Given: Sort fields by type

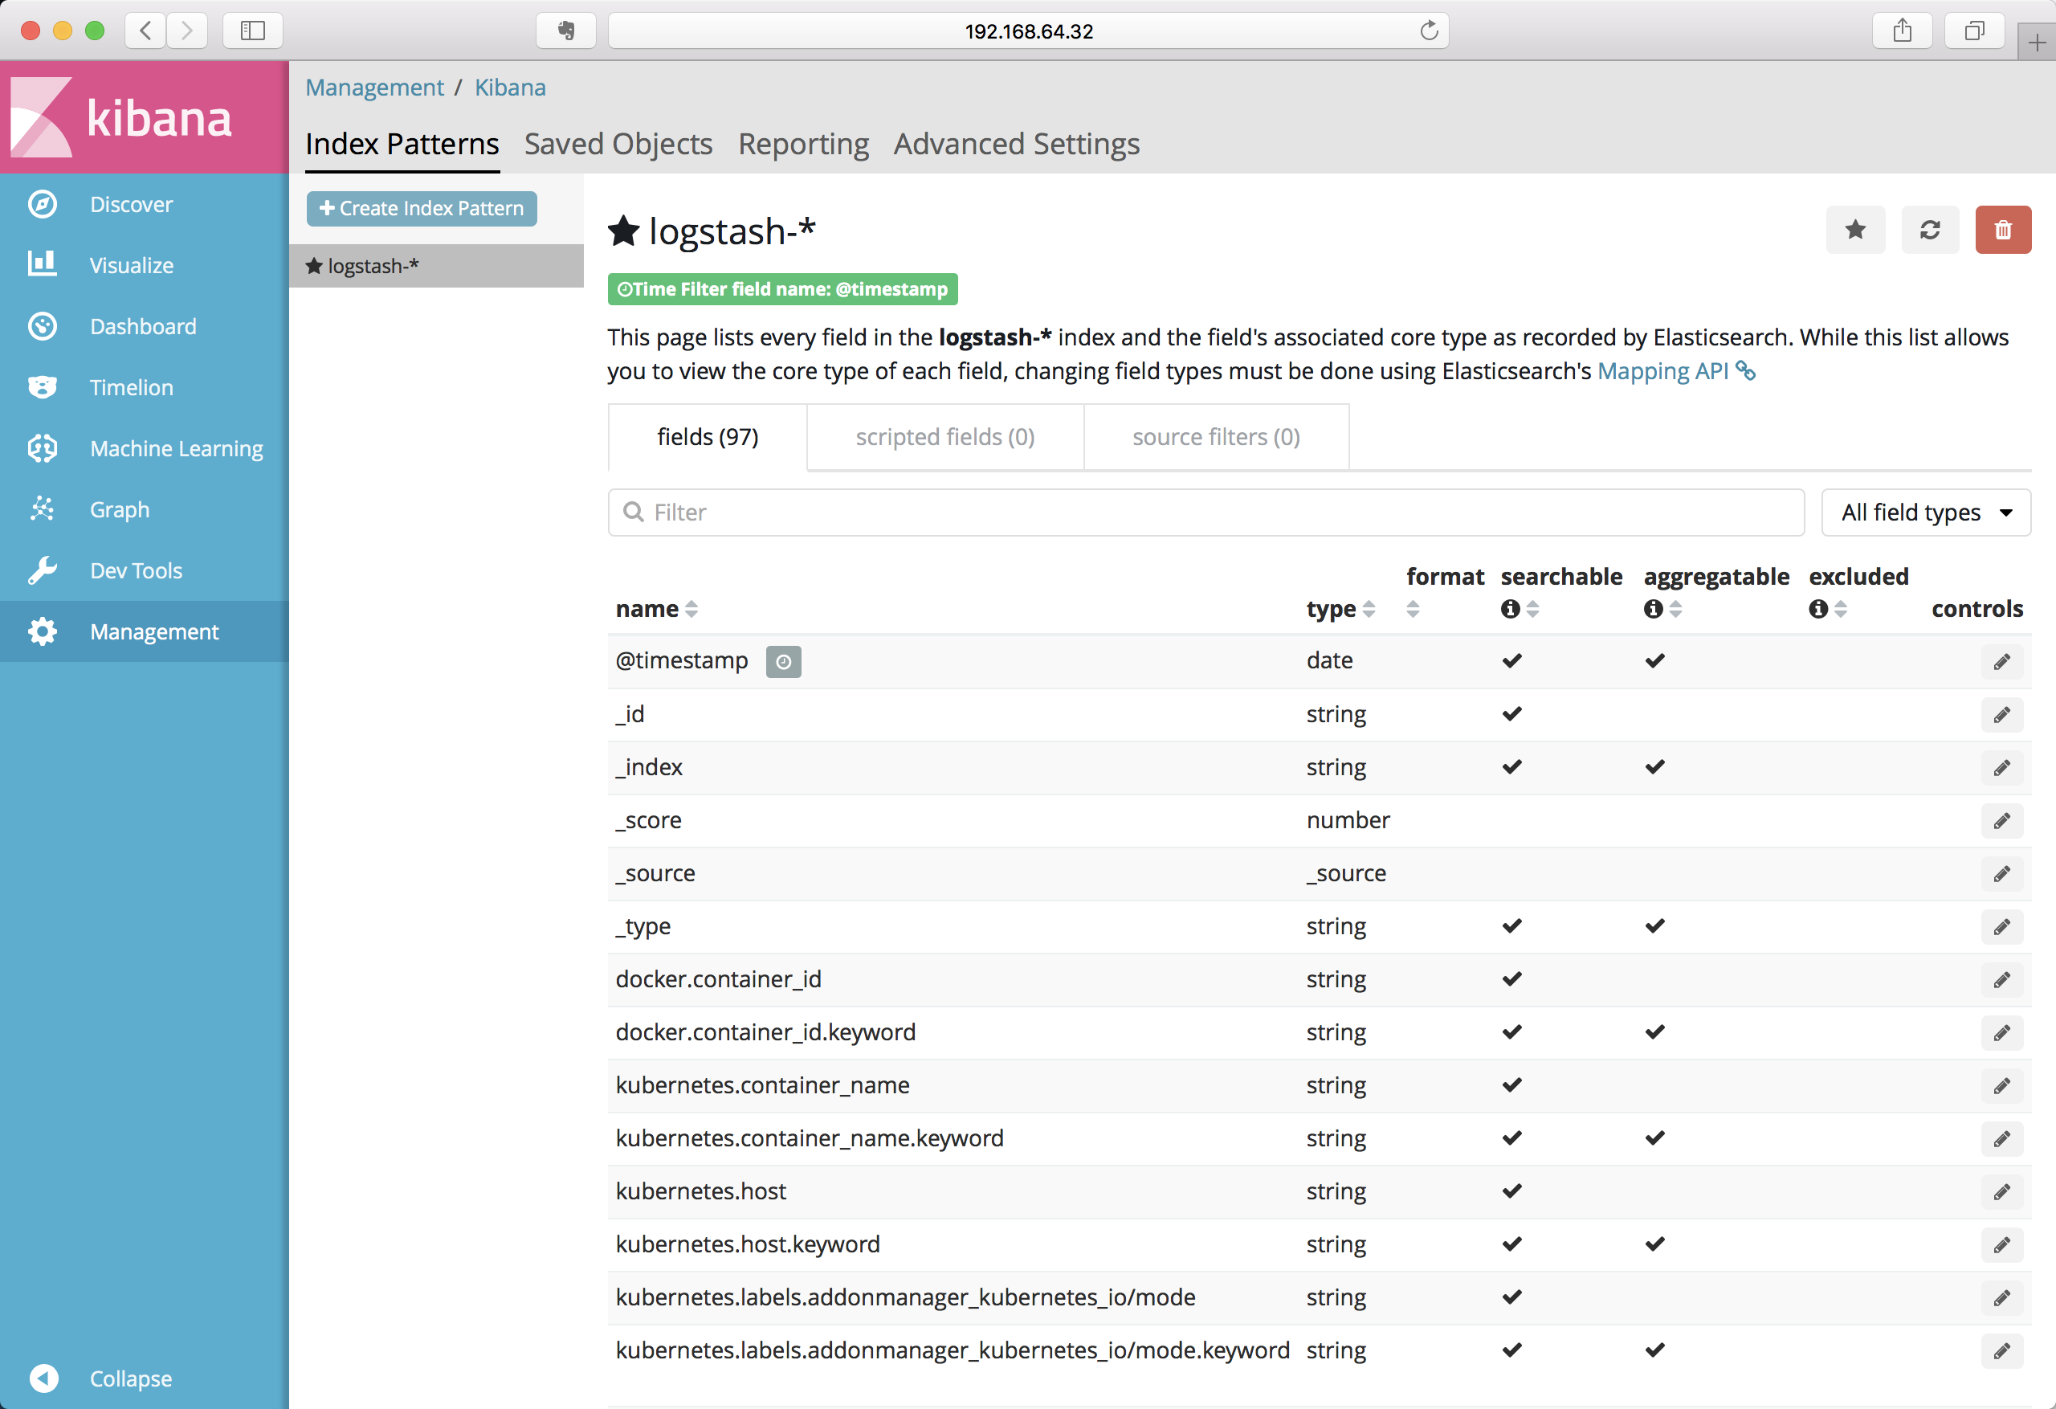Looking at the screenshot, I should [x=1369, y=609].
